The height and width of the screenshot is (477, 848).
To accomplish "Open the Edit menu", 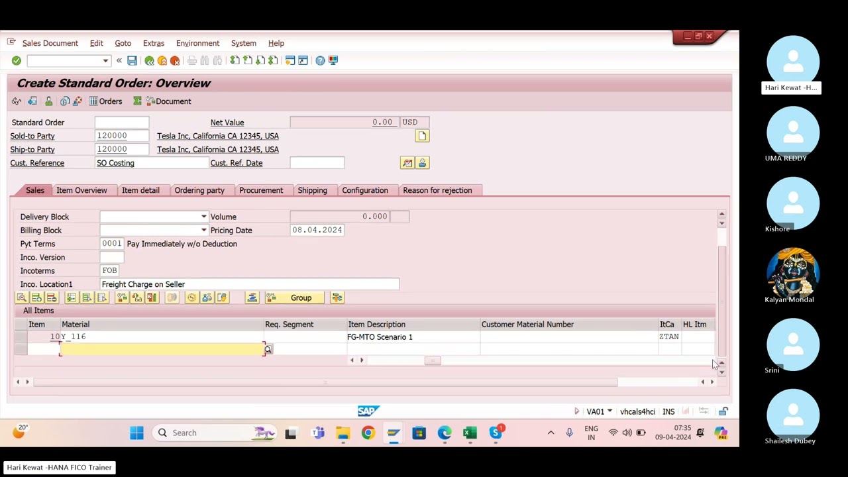I will coord(97,43).
